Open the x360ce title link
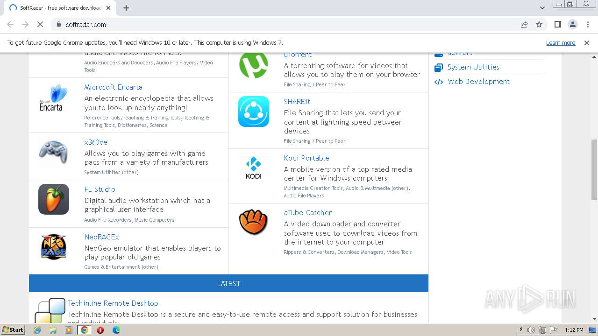Image resolution: width=598 pixels, height=336 pixels. [96, 142]
